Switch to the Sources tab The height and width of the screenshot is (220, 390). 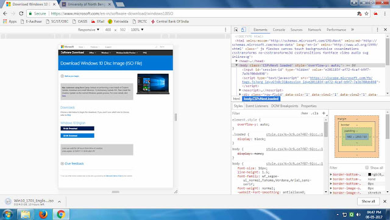[297, 30]
